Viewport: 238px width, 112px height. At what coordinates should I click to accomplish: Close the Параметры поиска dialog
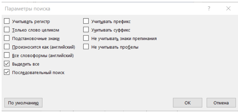click(228, 9)
